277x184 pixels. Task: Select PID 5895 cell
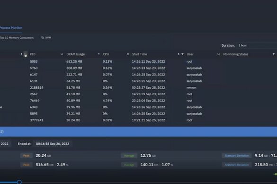tap(34, 114)
